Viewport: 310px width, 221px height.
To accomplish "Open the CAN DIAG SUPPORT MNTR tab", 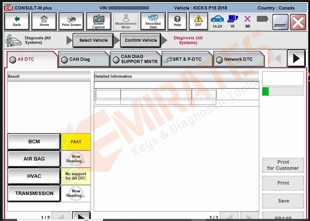I will pyautogui.click(x=135, y=59).
